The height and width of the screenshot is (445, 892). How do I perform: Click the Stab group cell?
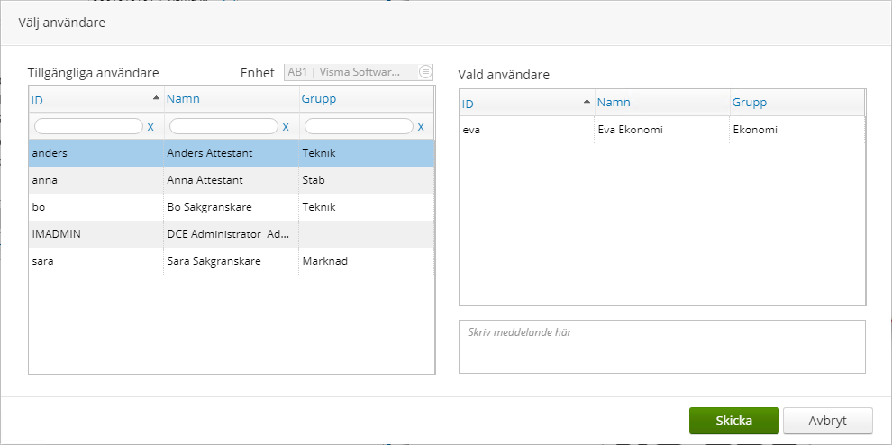point(367,180)
